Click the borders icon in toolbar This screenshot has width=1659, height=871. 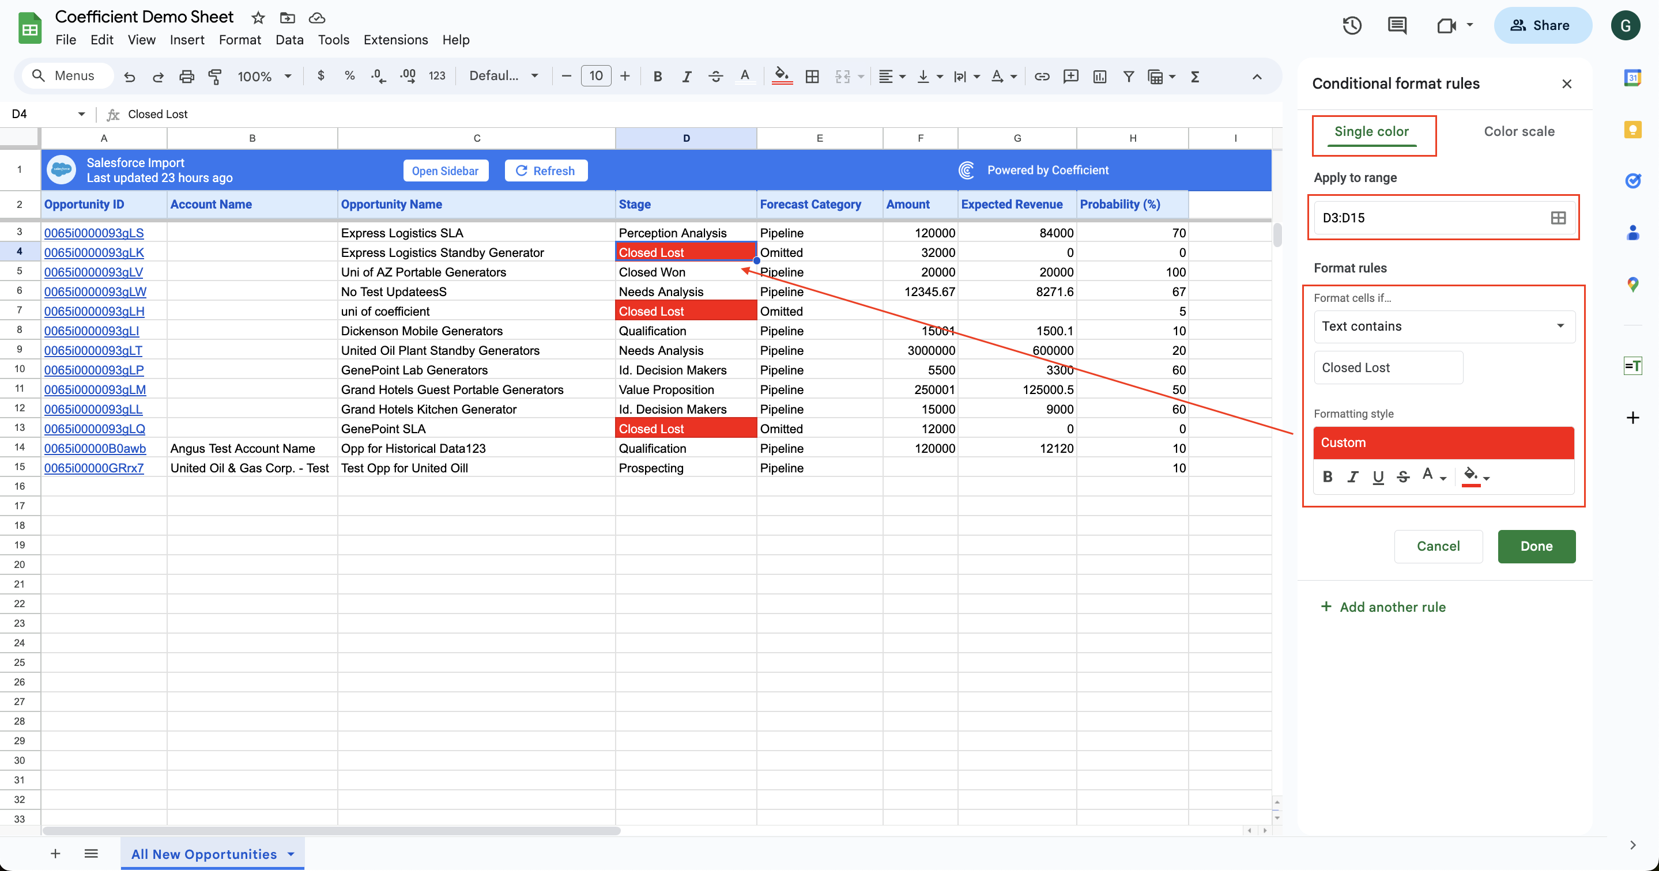pyautogui.click(x=812, y=77)
